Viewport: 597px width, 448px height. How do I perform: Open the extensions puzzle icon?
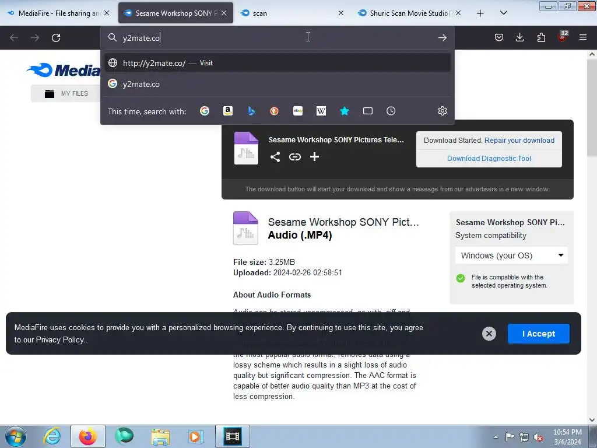click(x=541, y=37)
